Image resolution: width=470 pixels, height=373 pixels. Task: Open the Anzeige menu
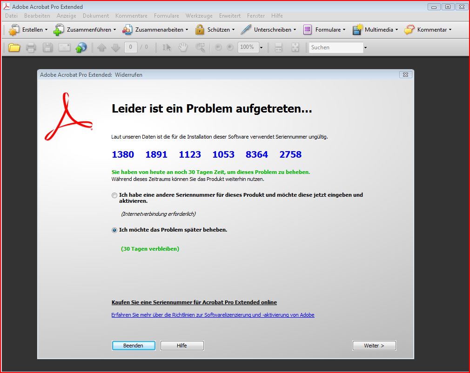pos(66,15)
